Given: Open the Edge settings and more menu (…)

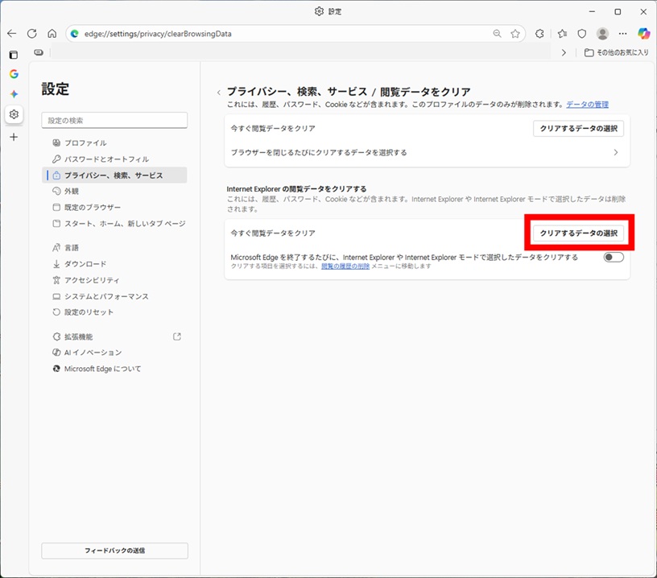Looking at the screenshot, I should click(622, 34).
